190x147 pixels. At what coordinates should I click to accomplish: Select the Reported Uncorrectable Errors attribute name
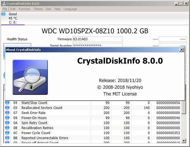pos(45,138)
